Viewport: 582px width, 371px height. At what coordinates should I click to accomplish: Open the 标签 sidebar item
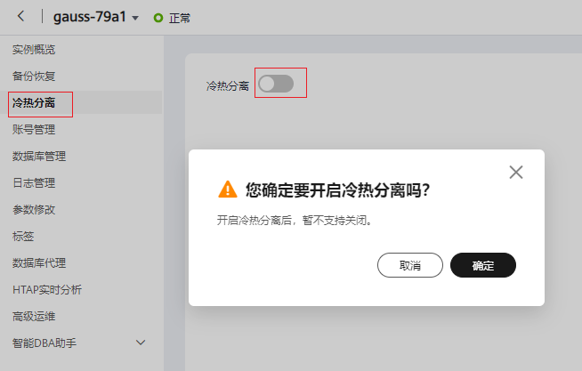(x=23, y=237)
